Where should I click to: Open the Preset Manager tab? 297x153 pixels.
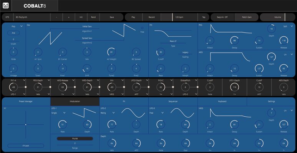[26, 101]
